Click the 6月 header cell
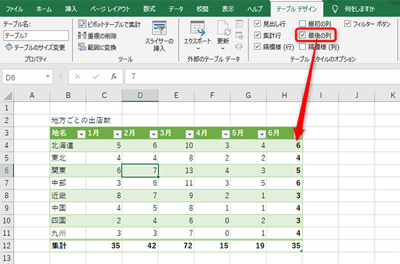The width and height of the screenshot is (400, 264). [285, 133]
